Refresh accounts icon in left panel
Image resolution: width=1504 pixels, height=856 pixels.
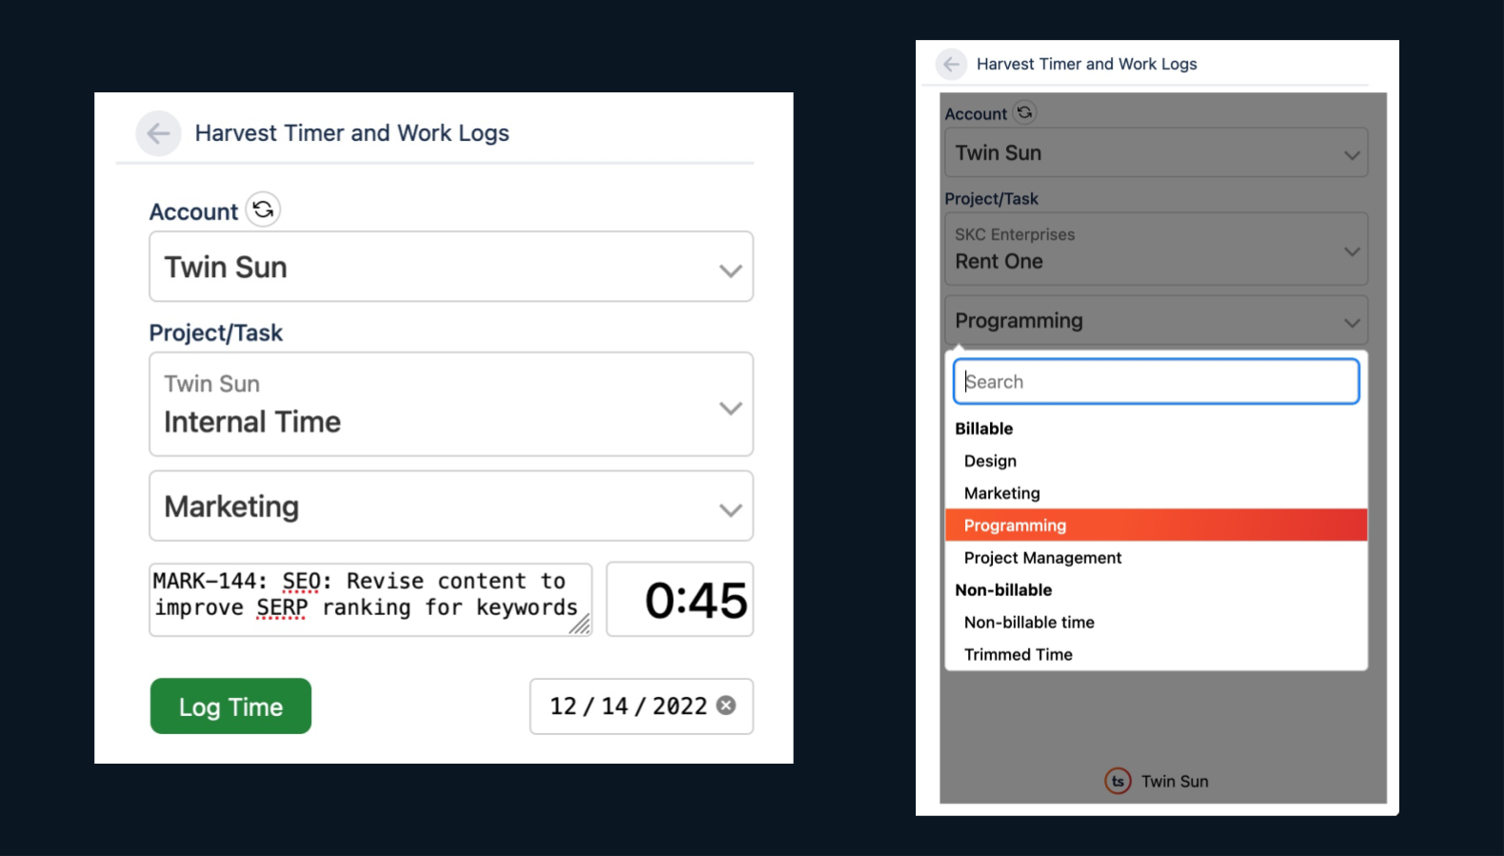(264, 209)
